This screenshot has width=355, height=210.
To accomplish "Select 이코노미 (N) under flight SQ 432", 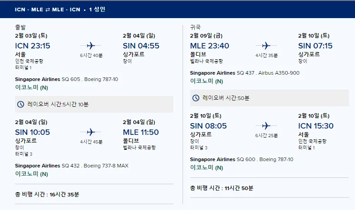I will pyautogui.click(x=31, y=174).
